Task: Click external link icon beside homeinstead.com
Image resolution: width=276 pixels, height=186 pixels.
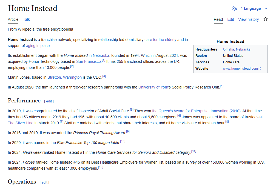Action: [x=260, y=69]
